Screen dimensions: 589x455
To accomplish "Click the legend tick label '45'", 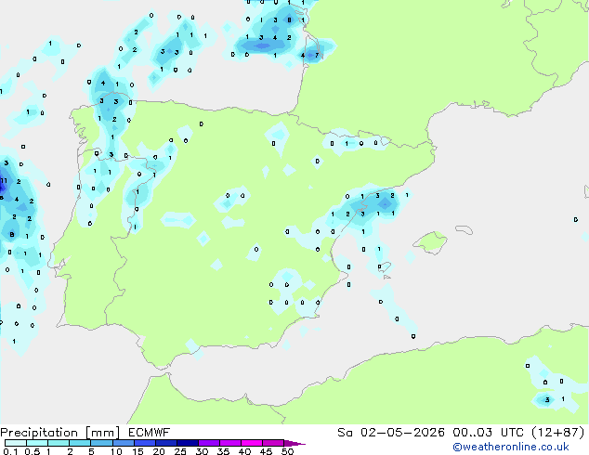I will pos(266,451).
